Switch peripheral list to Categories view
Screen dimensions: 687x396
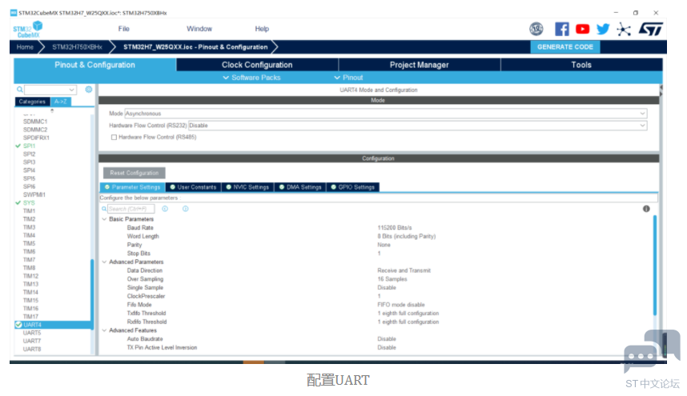click(32, 102)
